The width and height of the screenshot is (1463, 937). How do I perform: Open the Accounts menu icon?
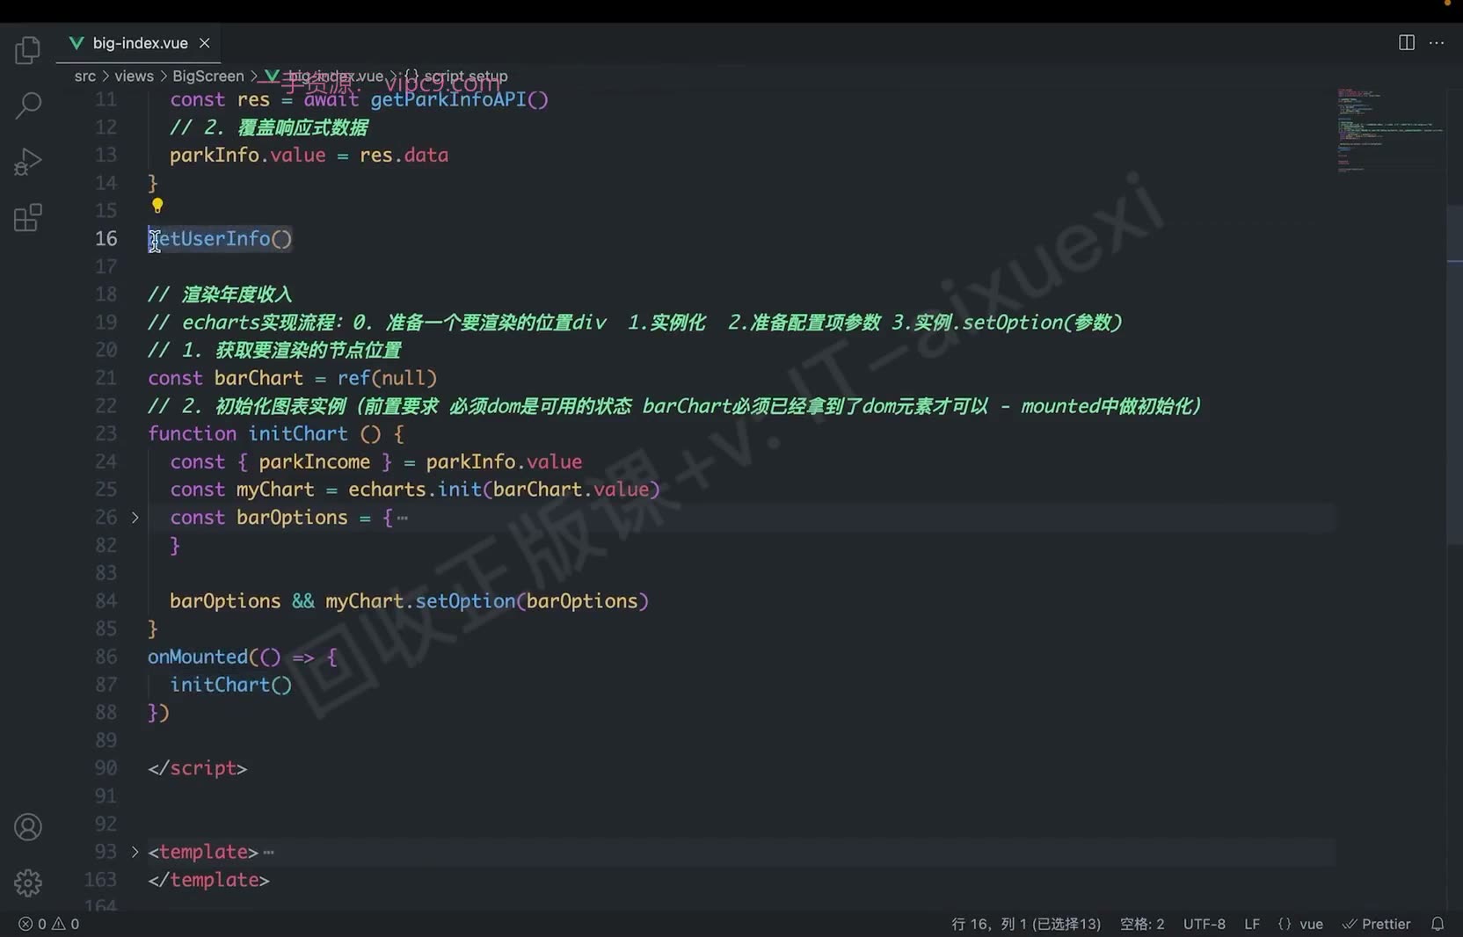27,827
